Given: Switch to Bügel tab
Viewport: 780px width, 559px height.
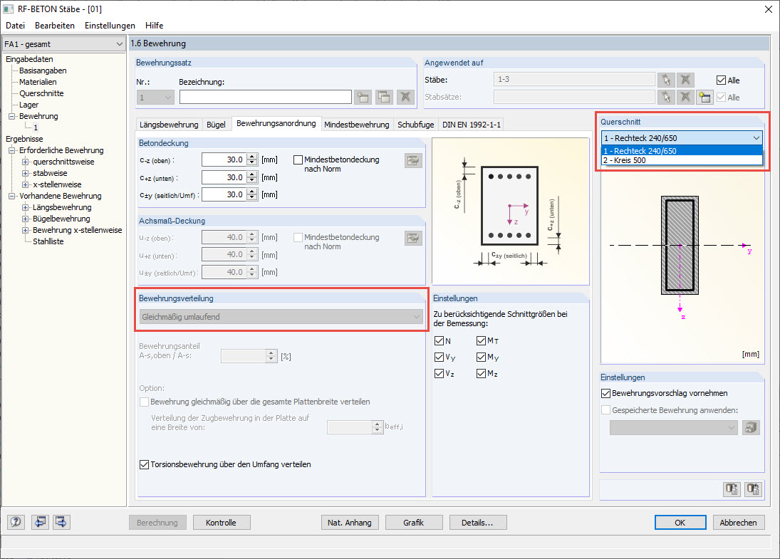Looking at the screenshot, I should click(216, 125).
